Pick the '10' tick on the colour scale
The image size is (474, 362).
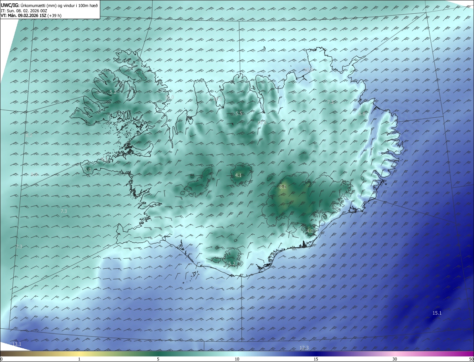point(237,359)
